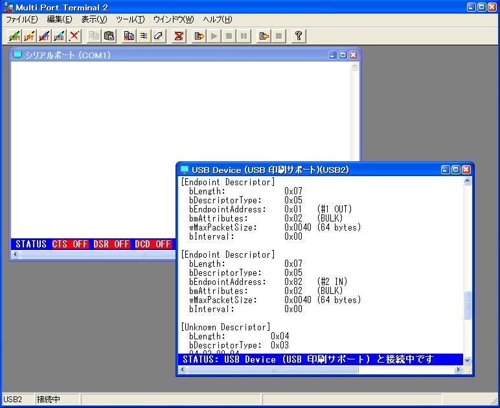Click the COM1 window horizontal scroll left arrow
The image size is (500, 408).
pyautogui.click(x=16, y=255)
